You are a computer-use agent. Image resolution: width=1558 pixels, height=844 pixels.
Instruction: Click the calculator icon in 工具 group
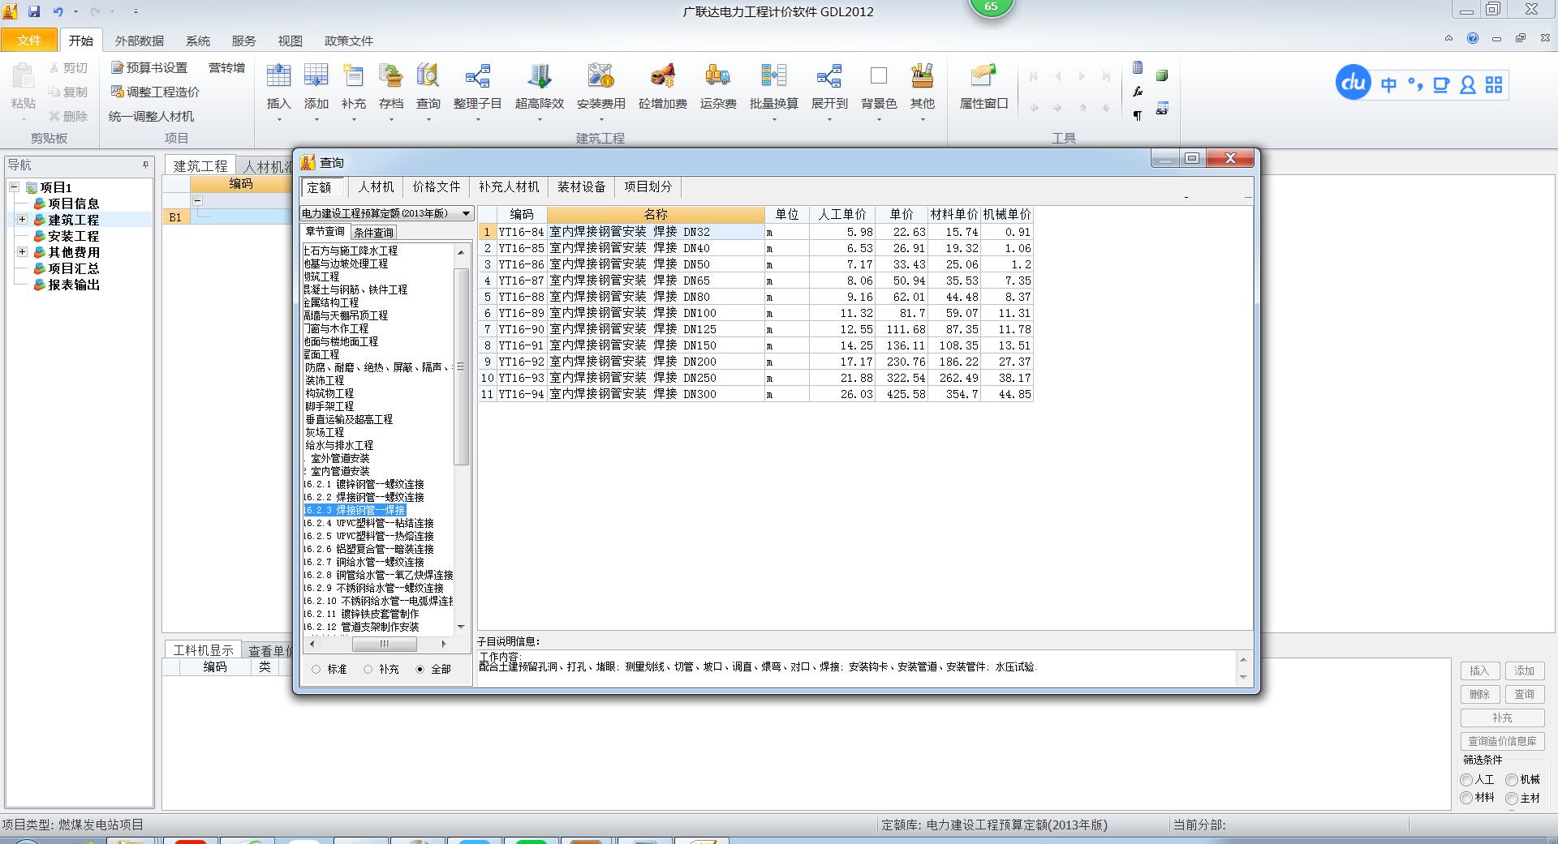1138,68
